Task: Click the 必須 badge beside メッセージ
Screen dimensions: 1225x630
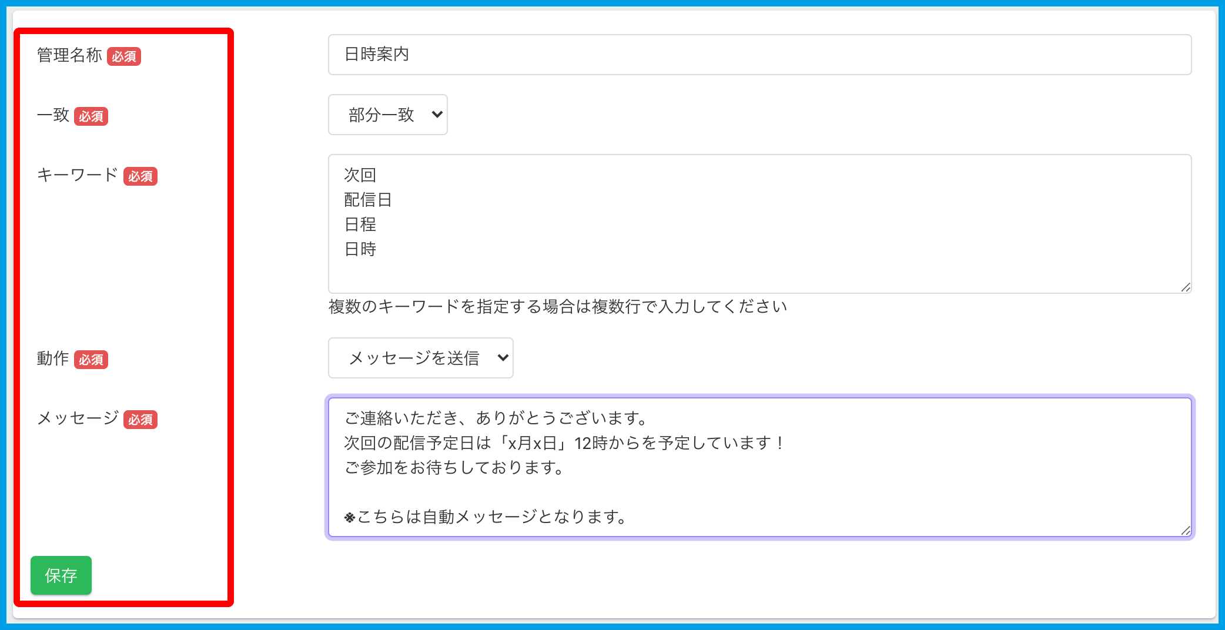Action: 140,420
